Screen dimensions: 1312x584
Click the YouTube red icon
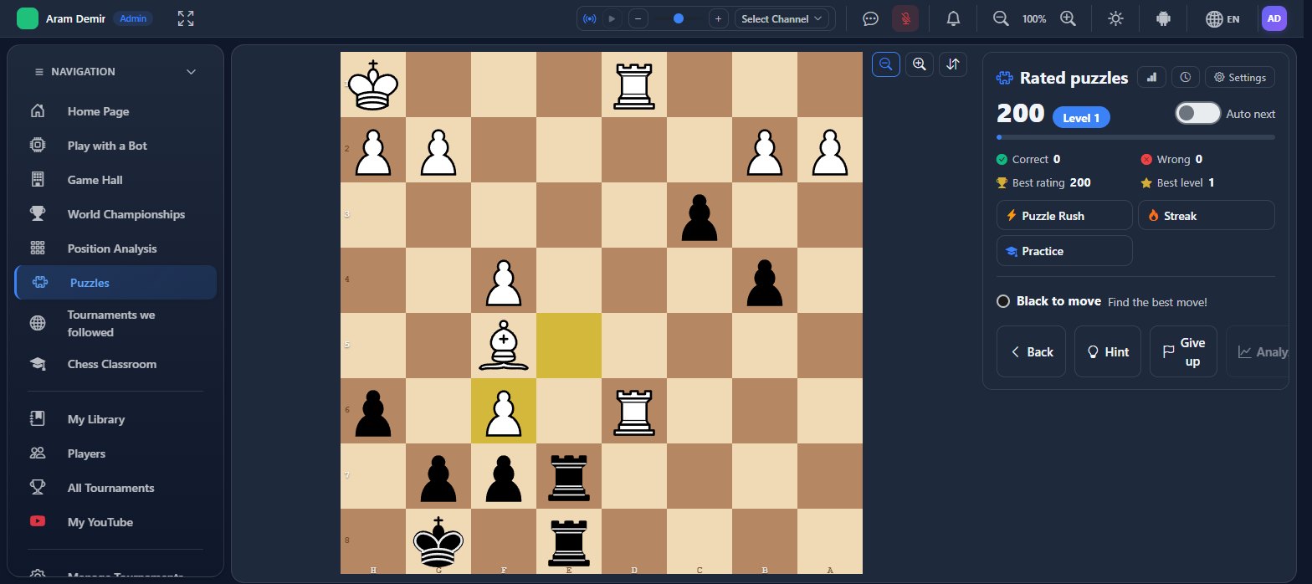point(37,522)
